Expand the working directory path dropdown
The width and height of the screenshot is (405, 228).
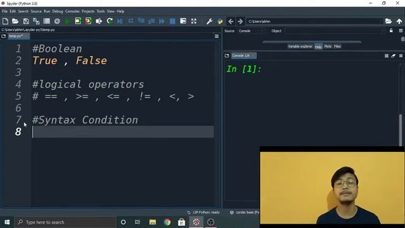click(x=381, y=21)
